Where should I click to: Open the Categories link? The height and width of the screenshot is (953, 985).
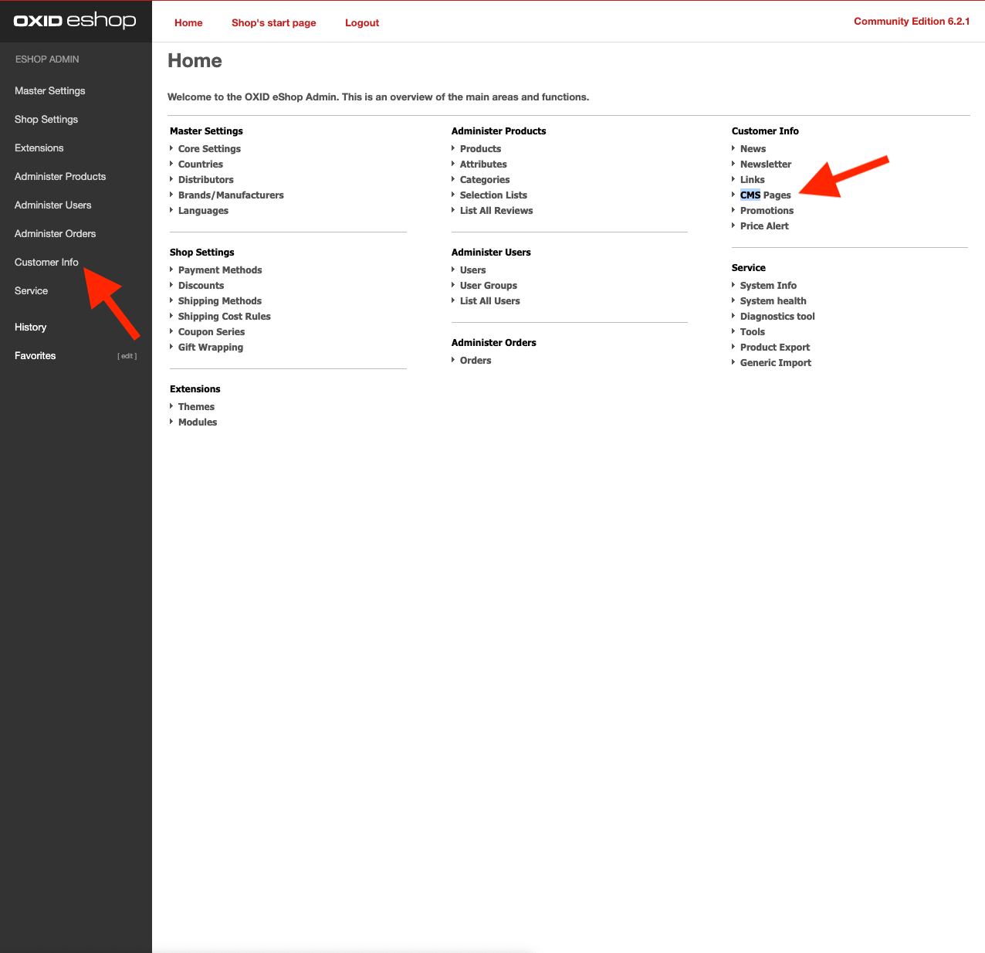[485, 179]
